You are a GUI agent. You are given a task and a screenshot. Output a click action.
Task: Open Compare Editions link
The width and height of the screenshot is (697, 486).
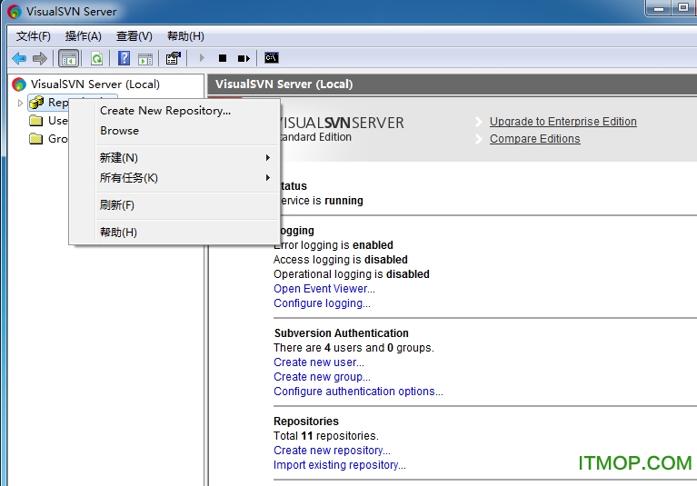tap(534, 139)
